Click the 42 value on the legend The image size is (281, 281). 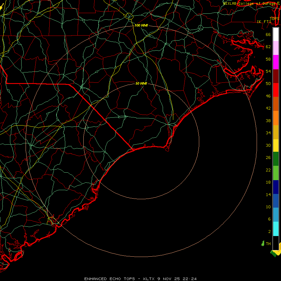coord(268,108)
